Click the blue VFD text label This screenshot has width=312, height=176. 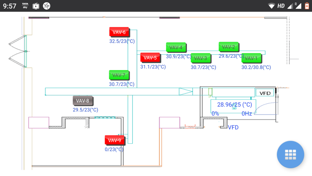233,127
